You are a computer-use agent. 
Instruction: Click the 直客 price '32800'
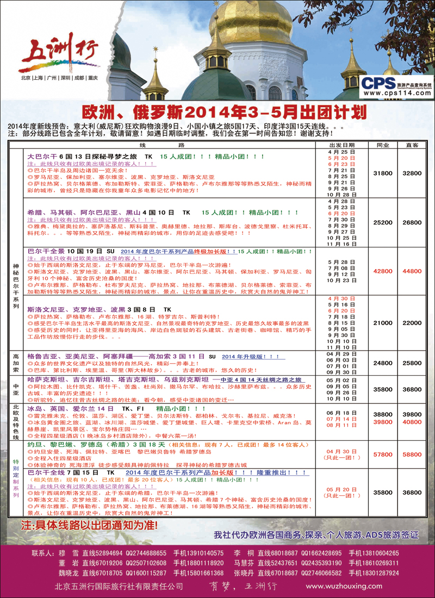pos(412,173)
